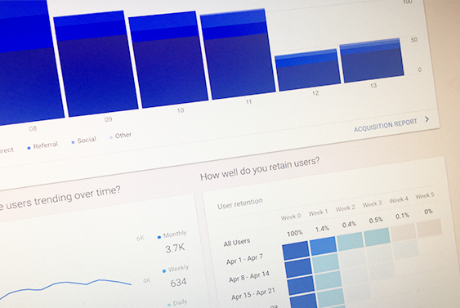Click the 4K axis label on trend chart
This screenshot has height=308, width=460.
pyautogui.click(x=147, y=281)
